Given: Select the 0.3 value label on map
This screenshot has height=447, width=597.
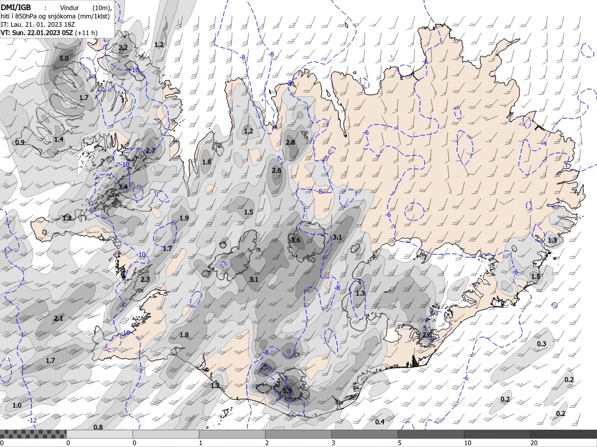Looking at the screenshot, I should point(541,344).
